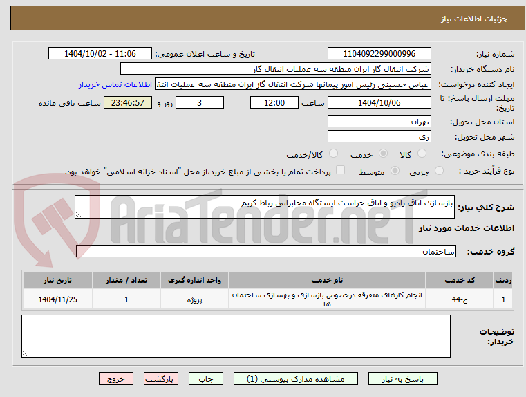Viewport: 526px width, 397px height.
Task: Select the کالا radio button
Action: point(422,154)
